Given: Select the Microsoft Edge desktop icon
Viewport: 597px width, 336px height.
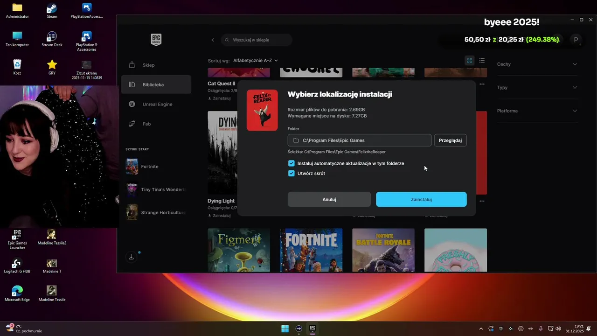Looking at the screenshot, I should pos(17,294).
